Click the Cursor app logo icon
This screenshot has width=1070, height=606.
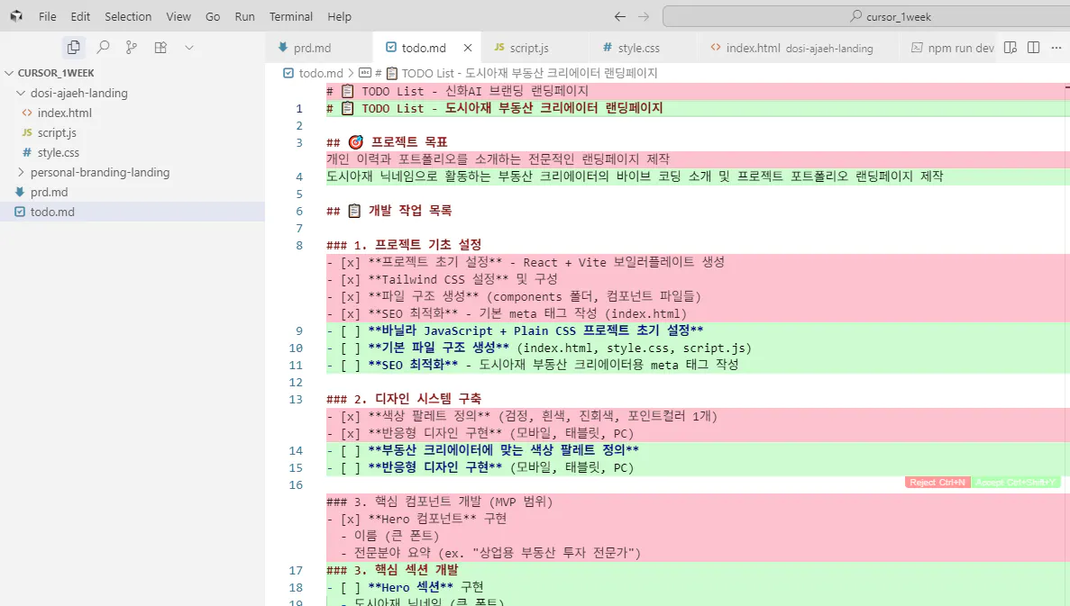point(16,16)
